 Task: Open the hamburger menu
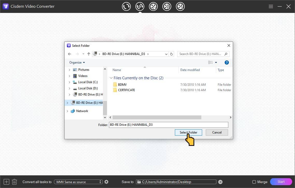271,6
